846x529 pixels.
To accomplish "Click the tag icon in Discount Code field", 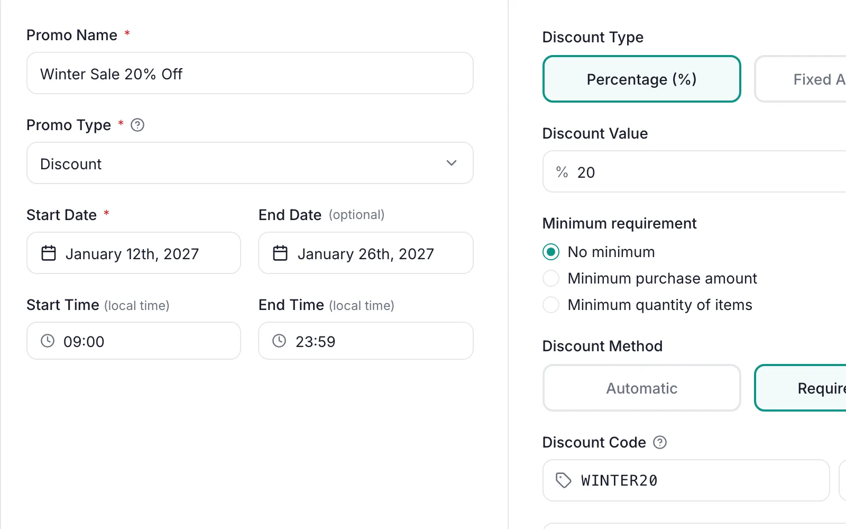I will tap(564, 480).
